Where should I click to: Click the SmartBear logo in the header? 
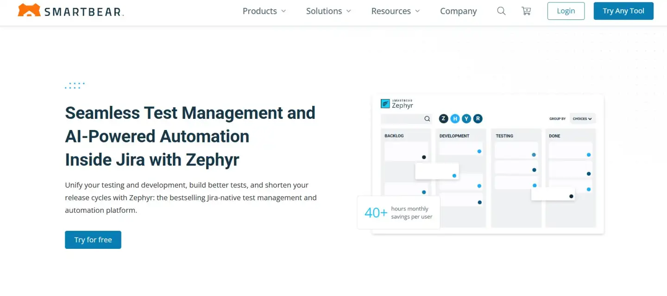click(71, 11)
